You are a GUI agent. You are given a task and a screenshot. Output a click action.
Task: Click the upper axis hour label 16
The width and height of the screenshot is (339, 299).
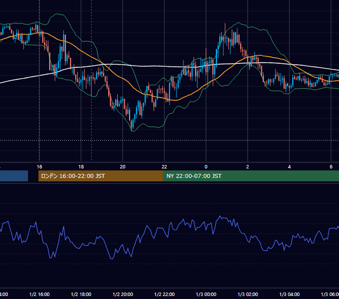[39, 167]
